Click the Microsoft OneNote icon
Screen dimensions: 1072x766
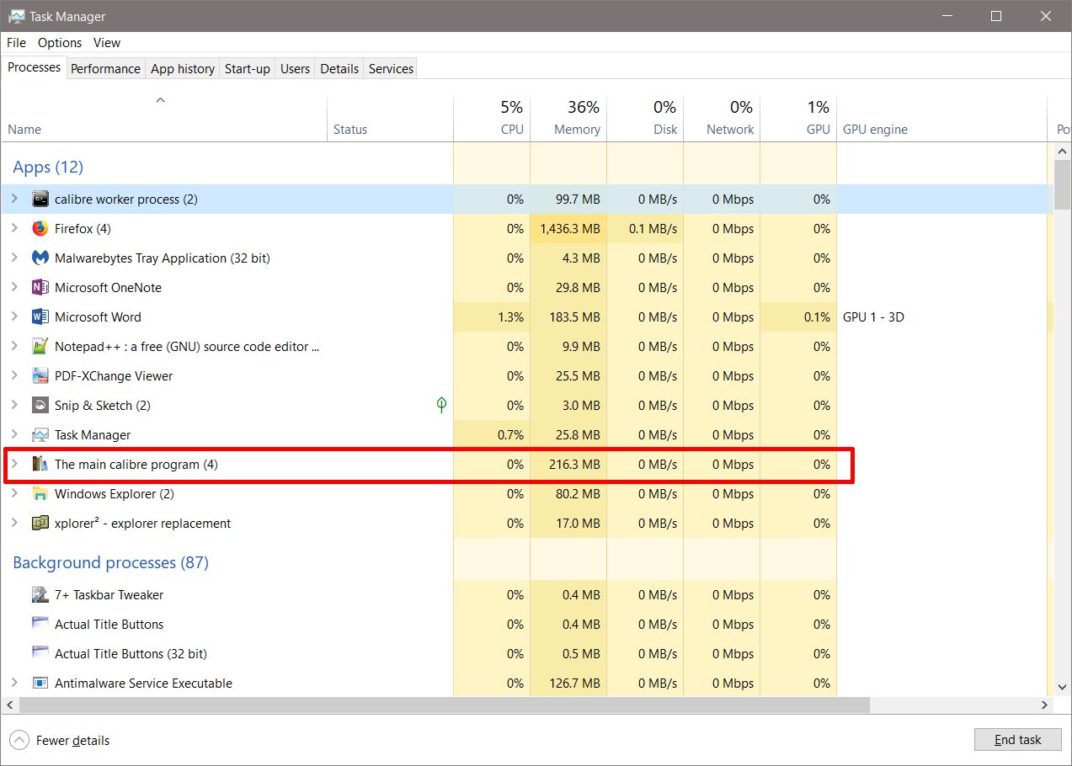(40, 288)
